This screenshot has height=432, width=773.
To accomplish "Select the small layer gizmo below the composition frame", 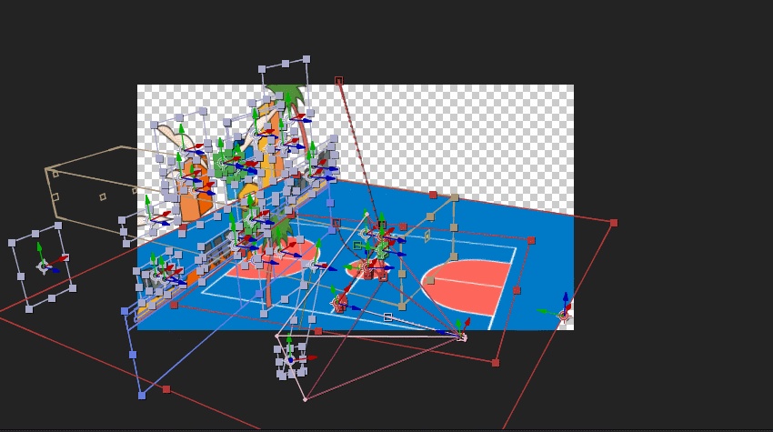I will pos(291,360).
